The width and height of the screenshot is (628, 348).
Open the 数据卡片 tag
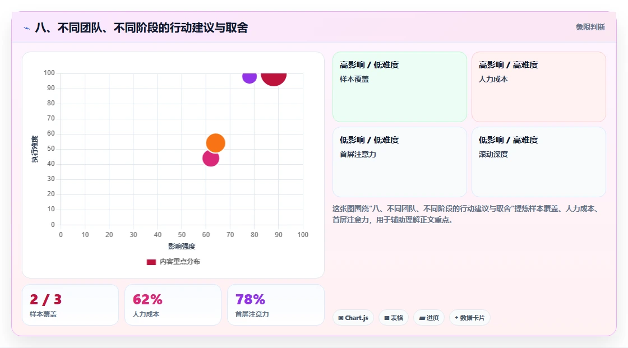coord(470,318)
